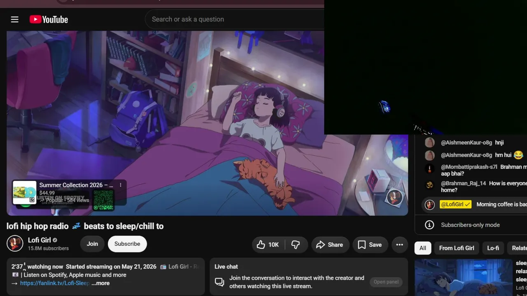Open the Summer Collection 2026 product thumbnail
Image resolution: width=527 pixels, height=296 pixels.
point(25,192)
